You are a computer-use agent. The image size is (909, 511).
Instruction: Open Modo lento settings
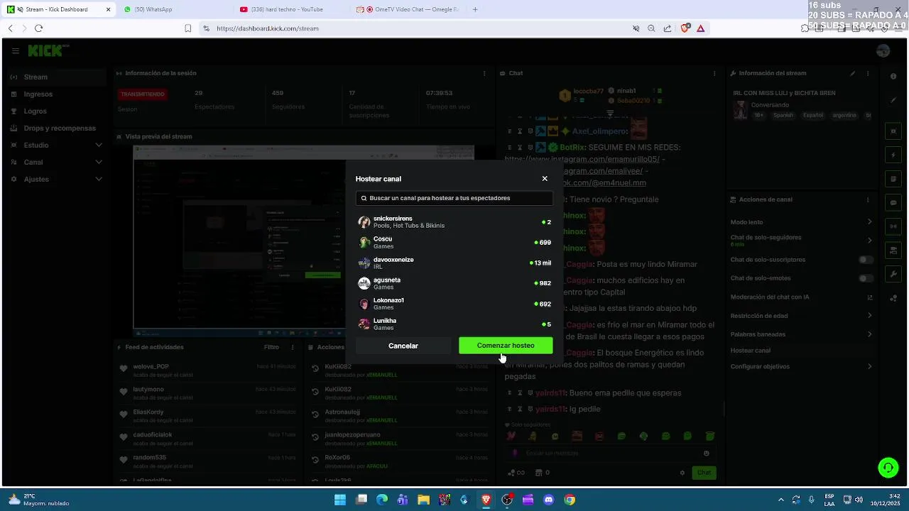[801, 222]
